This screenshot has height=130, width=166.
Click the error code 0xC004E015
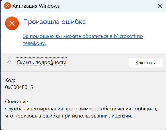pos(19,87)
